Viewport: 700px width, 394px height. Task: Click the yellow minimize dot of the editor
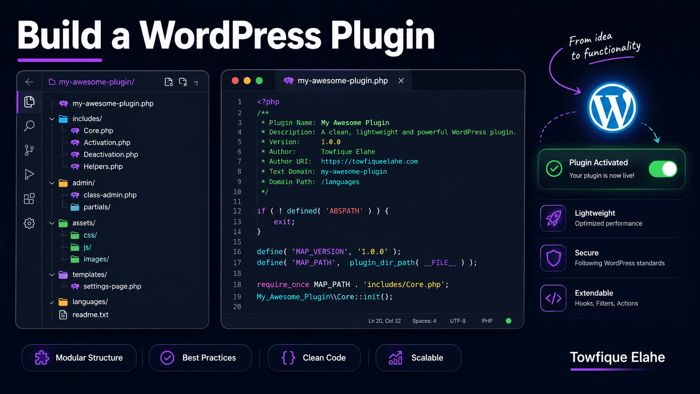pos(247,81)
